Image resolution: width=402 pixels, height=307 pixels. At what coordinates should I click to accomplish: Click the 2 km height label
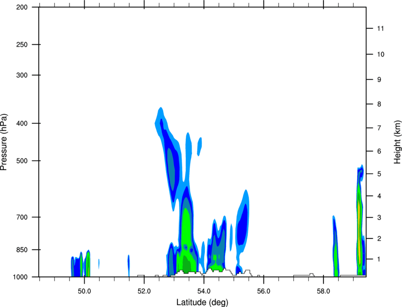point(379,239)
